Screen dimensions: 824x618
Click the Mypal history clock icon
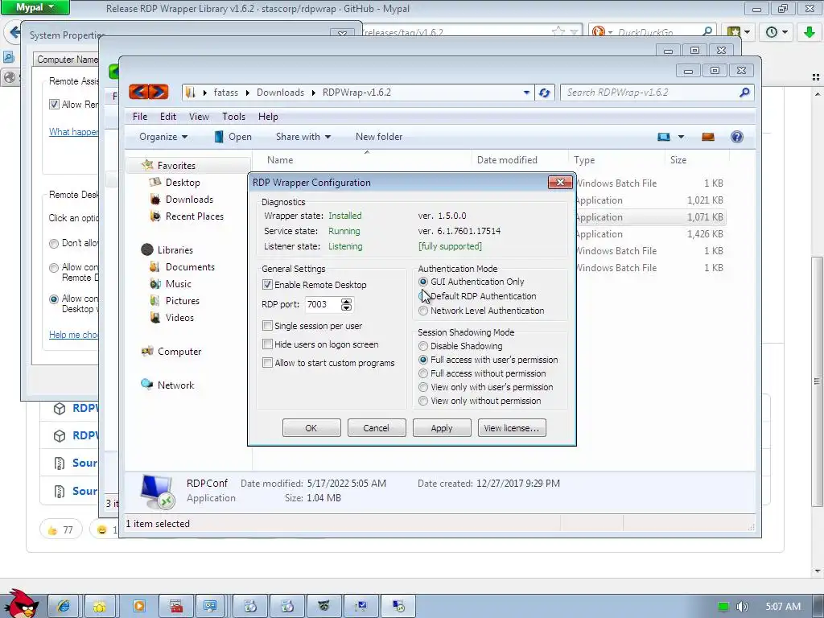(772, 32)
